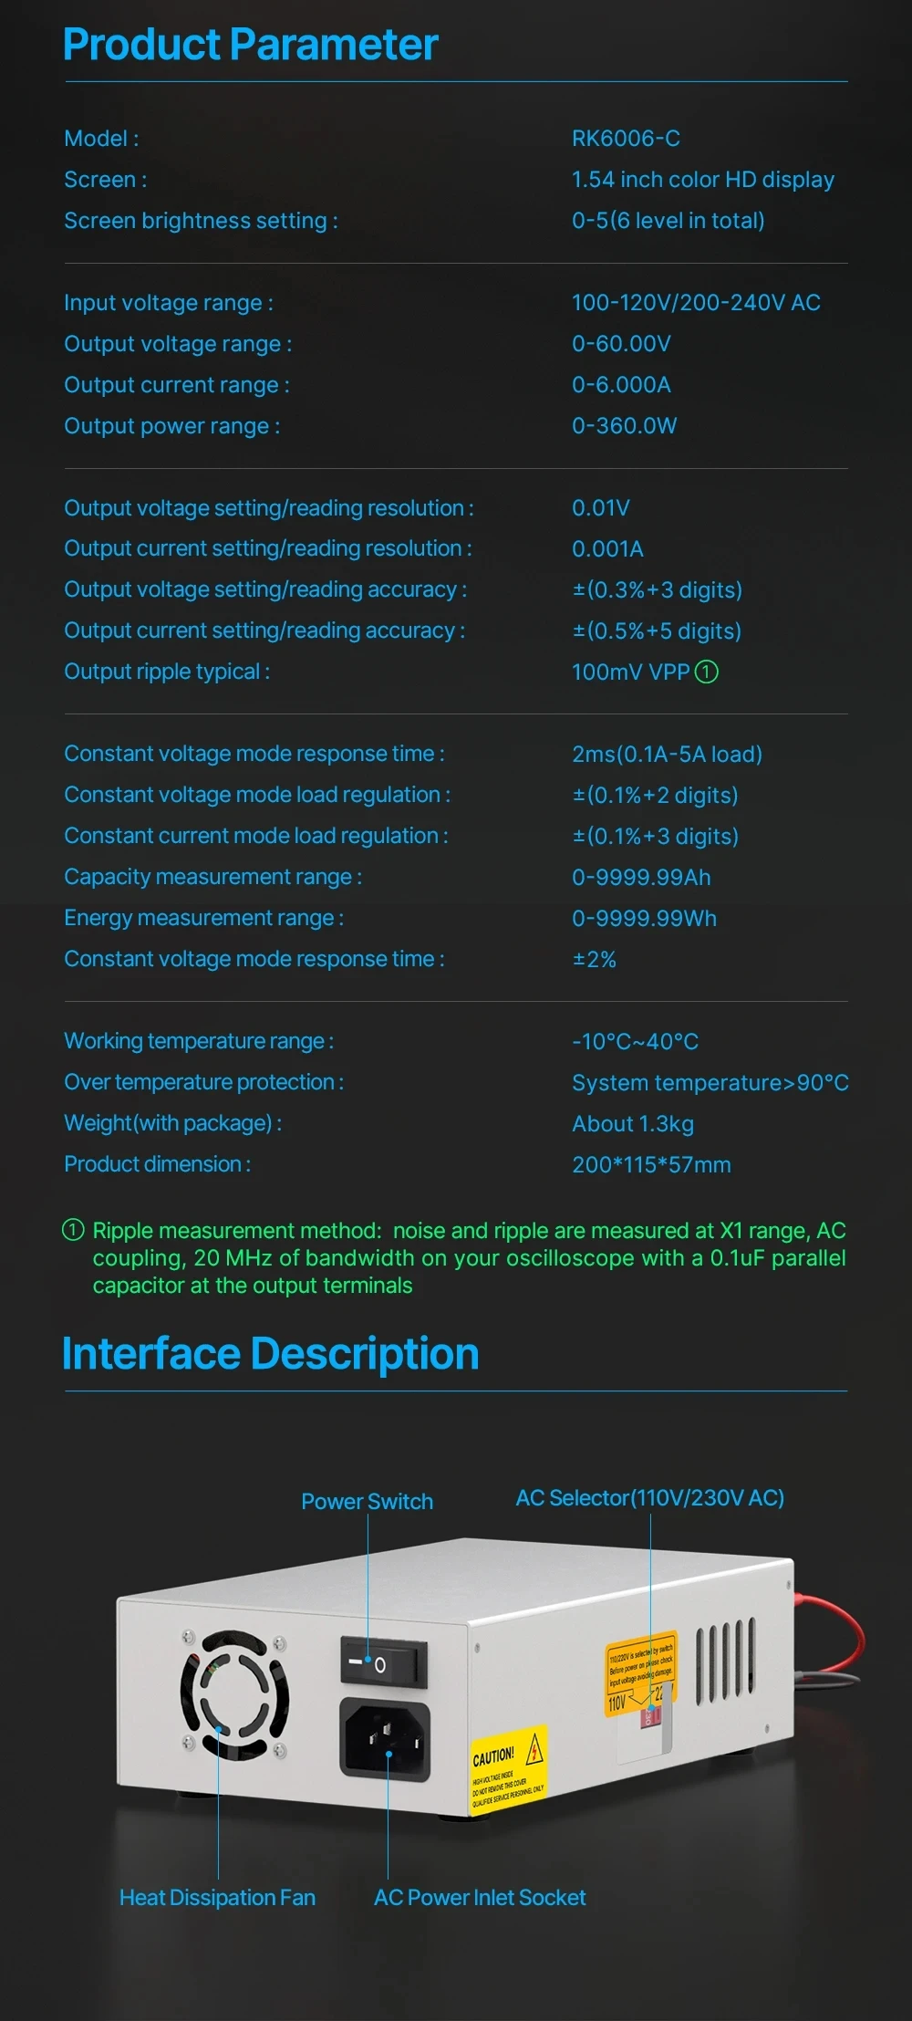
Task: Select the "Heat Dissipation Fan" label
Action: click(x=217, y=1898)
